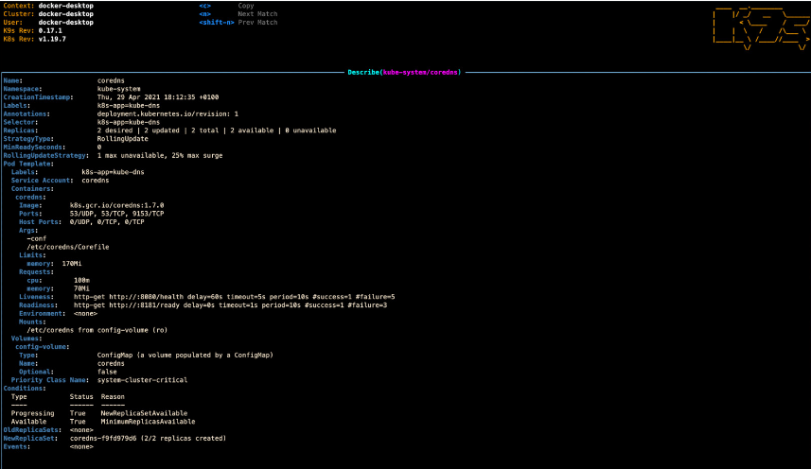
Task: Click the Requests cpu value 100m
Action: tap(81, 280)
